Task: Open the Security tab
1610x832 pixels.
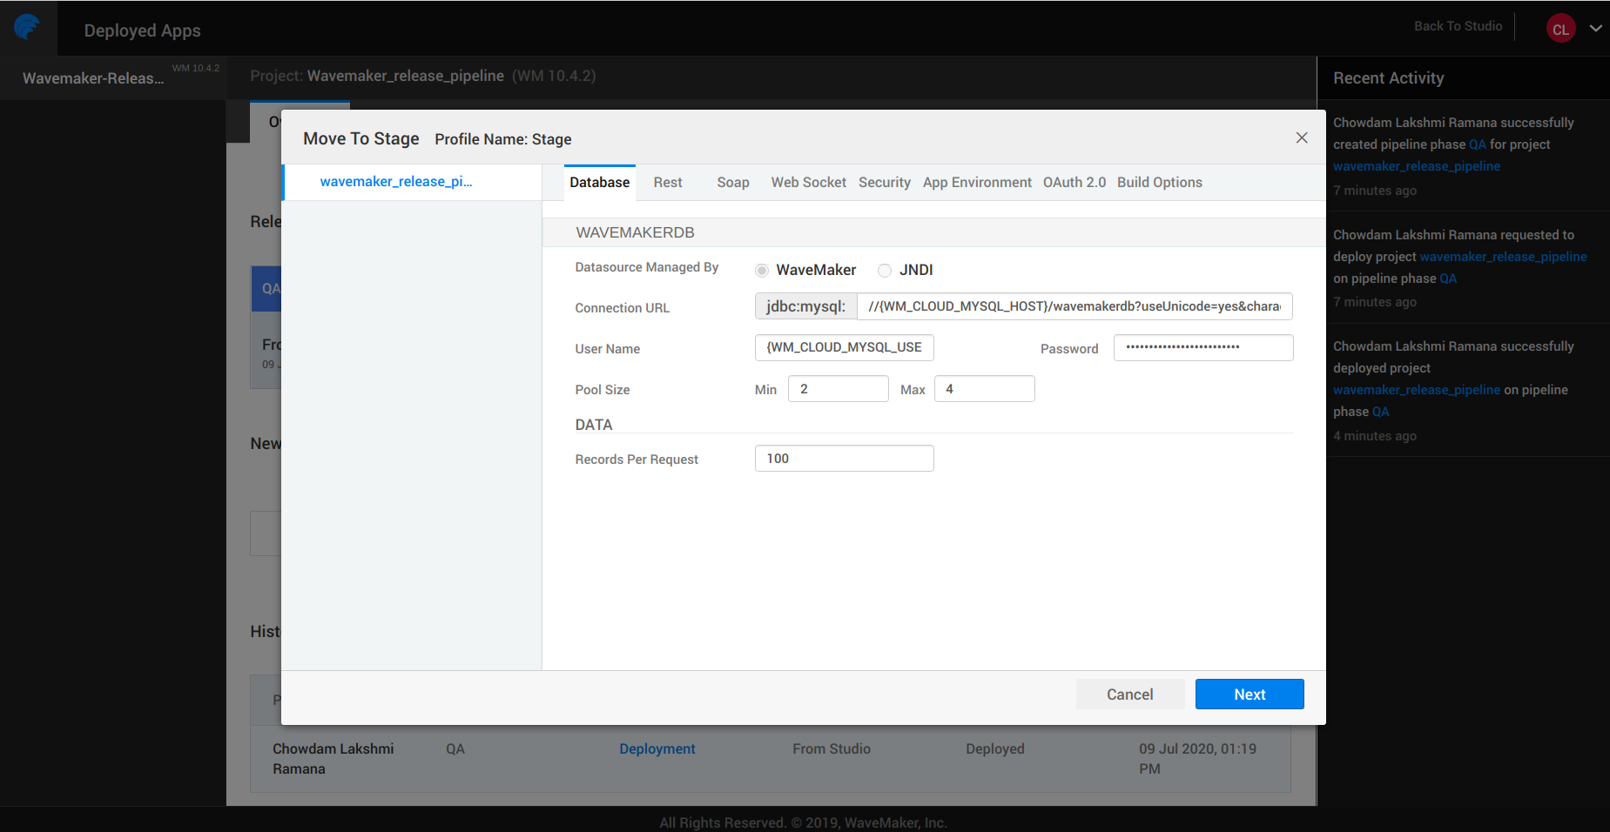Action: [x=884, y=182]
